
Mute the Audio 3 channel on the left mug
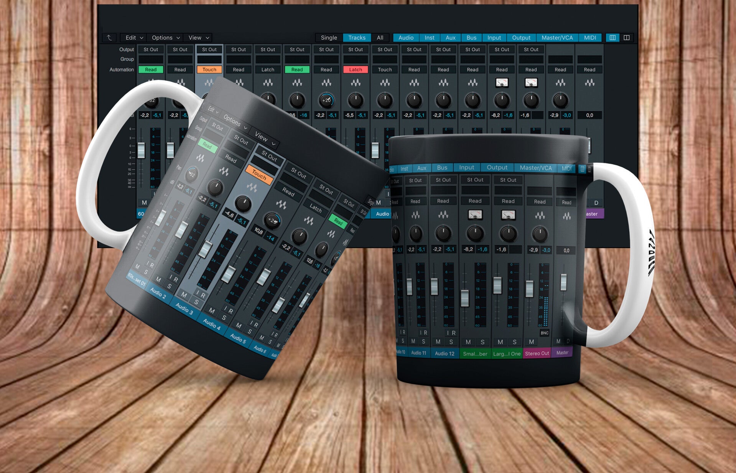tap(184, 295)
